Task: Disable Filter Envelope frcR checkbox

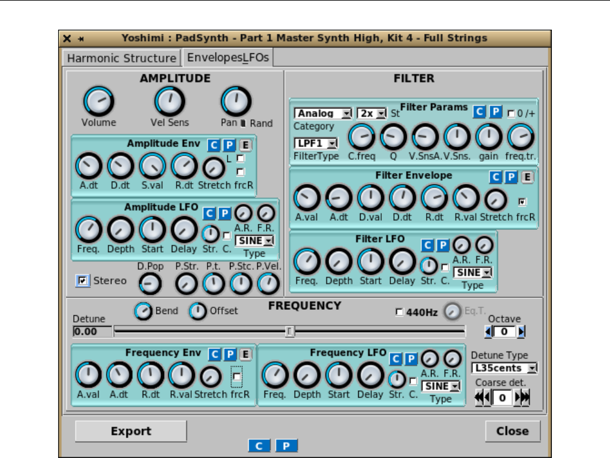Action: tap(522, 201)
